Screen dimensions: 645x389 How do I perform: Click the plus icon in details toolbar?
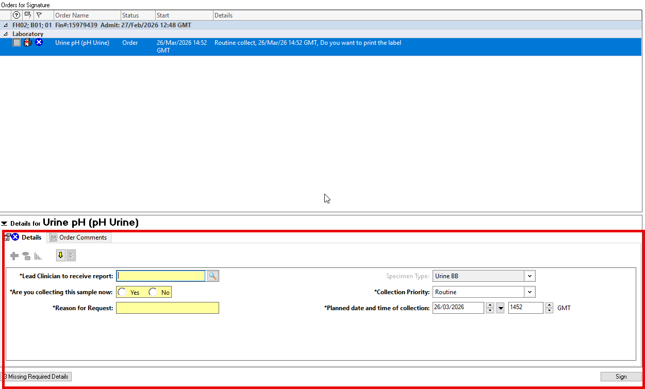pos(14,256)
